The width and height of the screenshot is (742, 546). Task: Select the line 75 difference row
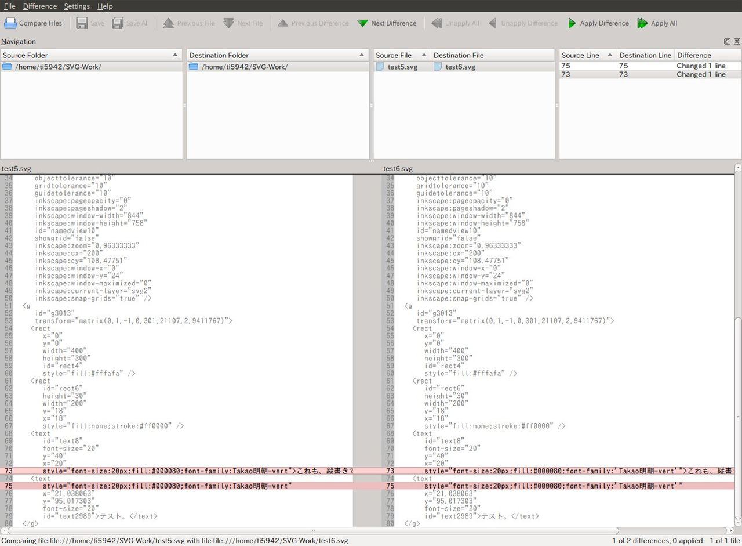[x=650, y=66]
